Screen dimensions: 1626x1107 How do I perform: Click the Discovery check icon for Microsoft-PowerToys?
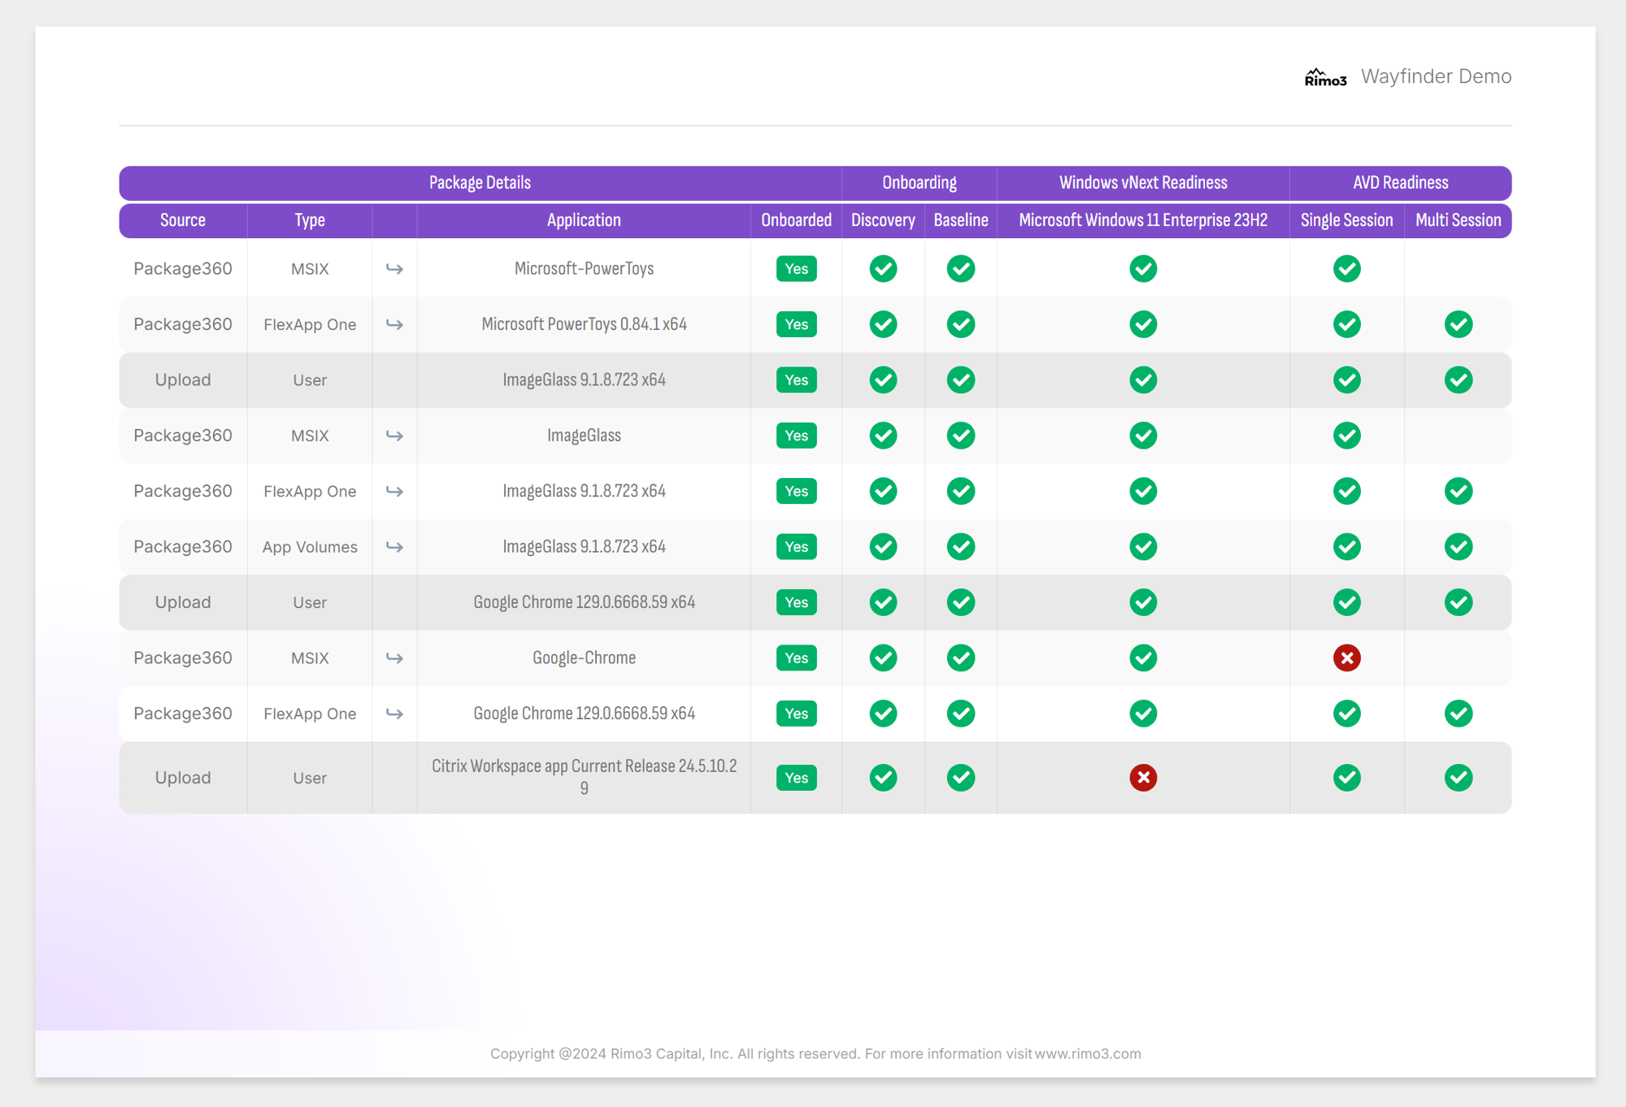(x=883, y=269)
